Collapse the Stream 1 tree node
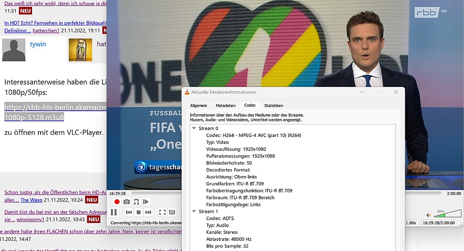 click(194, 211)
